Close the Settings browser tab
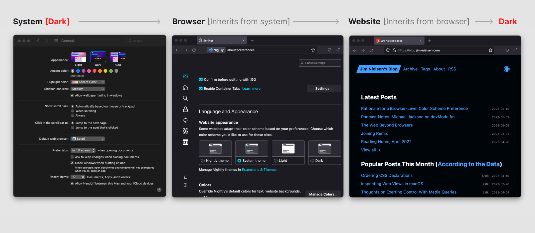535x233 pixels. point(244,40)
